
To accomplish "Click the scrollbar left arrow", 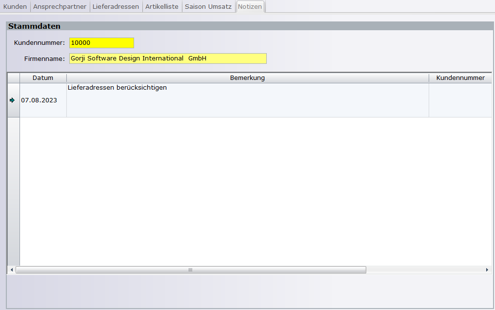I will pos(12,270).
